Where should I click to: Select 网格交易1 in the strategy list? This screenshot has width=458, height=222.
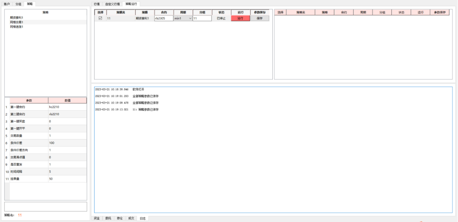point(17,22)
